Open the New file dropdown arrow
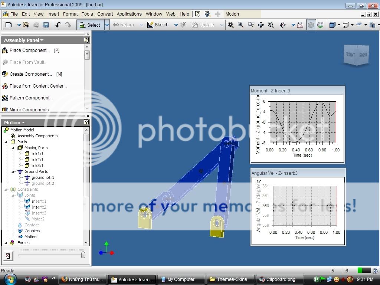380x285 pixels. tap(19, 25)
